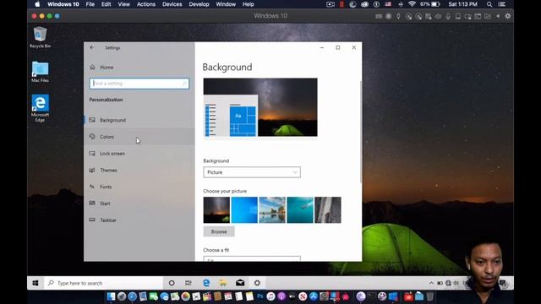Open the Mail app on the taskbar

click(240, 283)
